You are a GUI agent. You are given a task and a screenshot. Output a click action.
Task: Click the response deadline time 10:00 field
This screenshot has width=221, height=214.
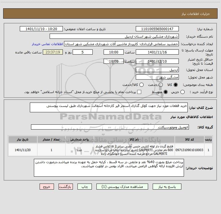point(114,52)
